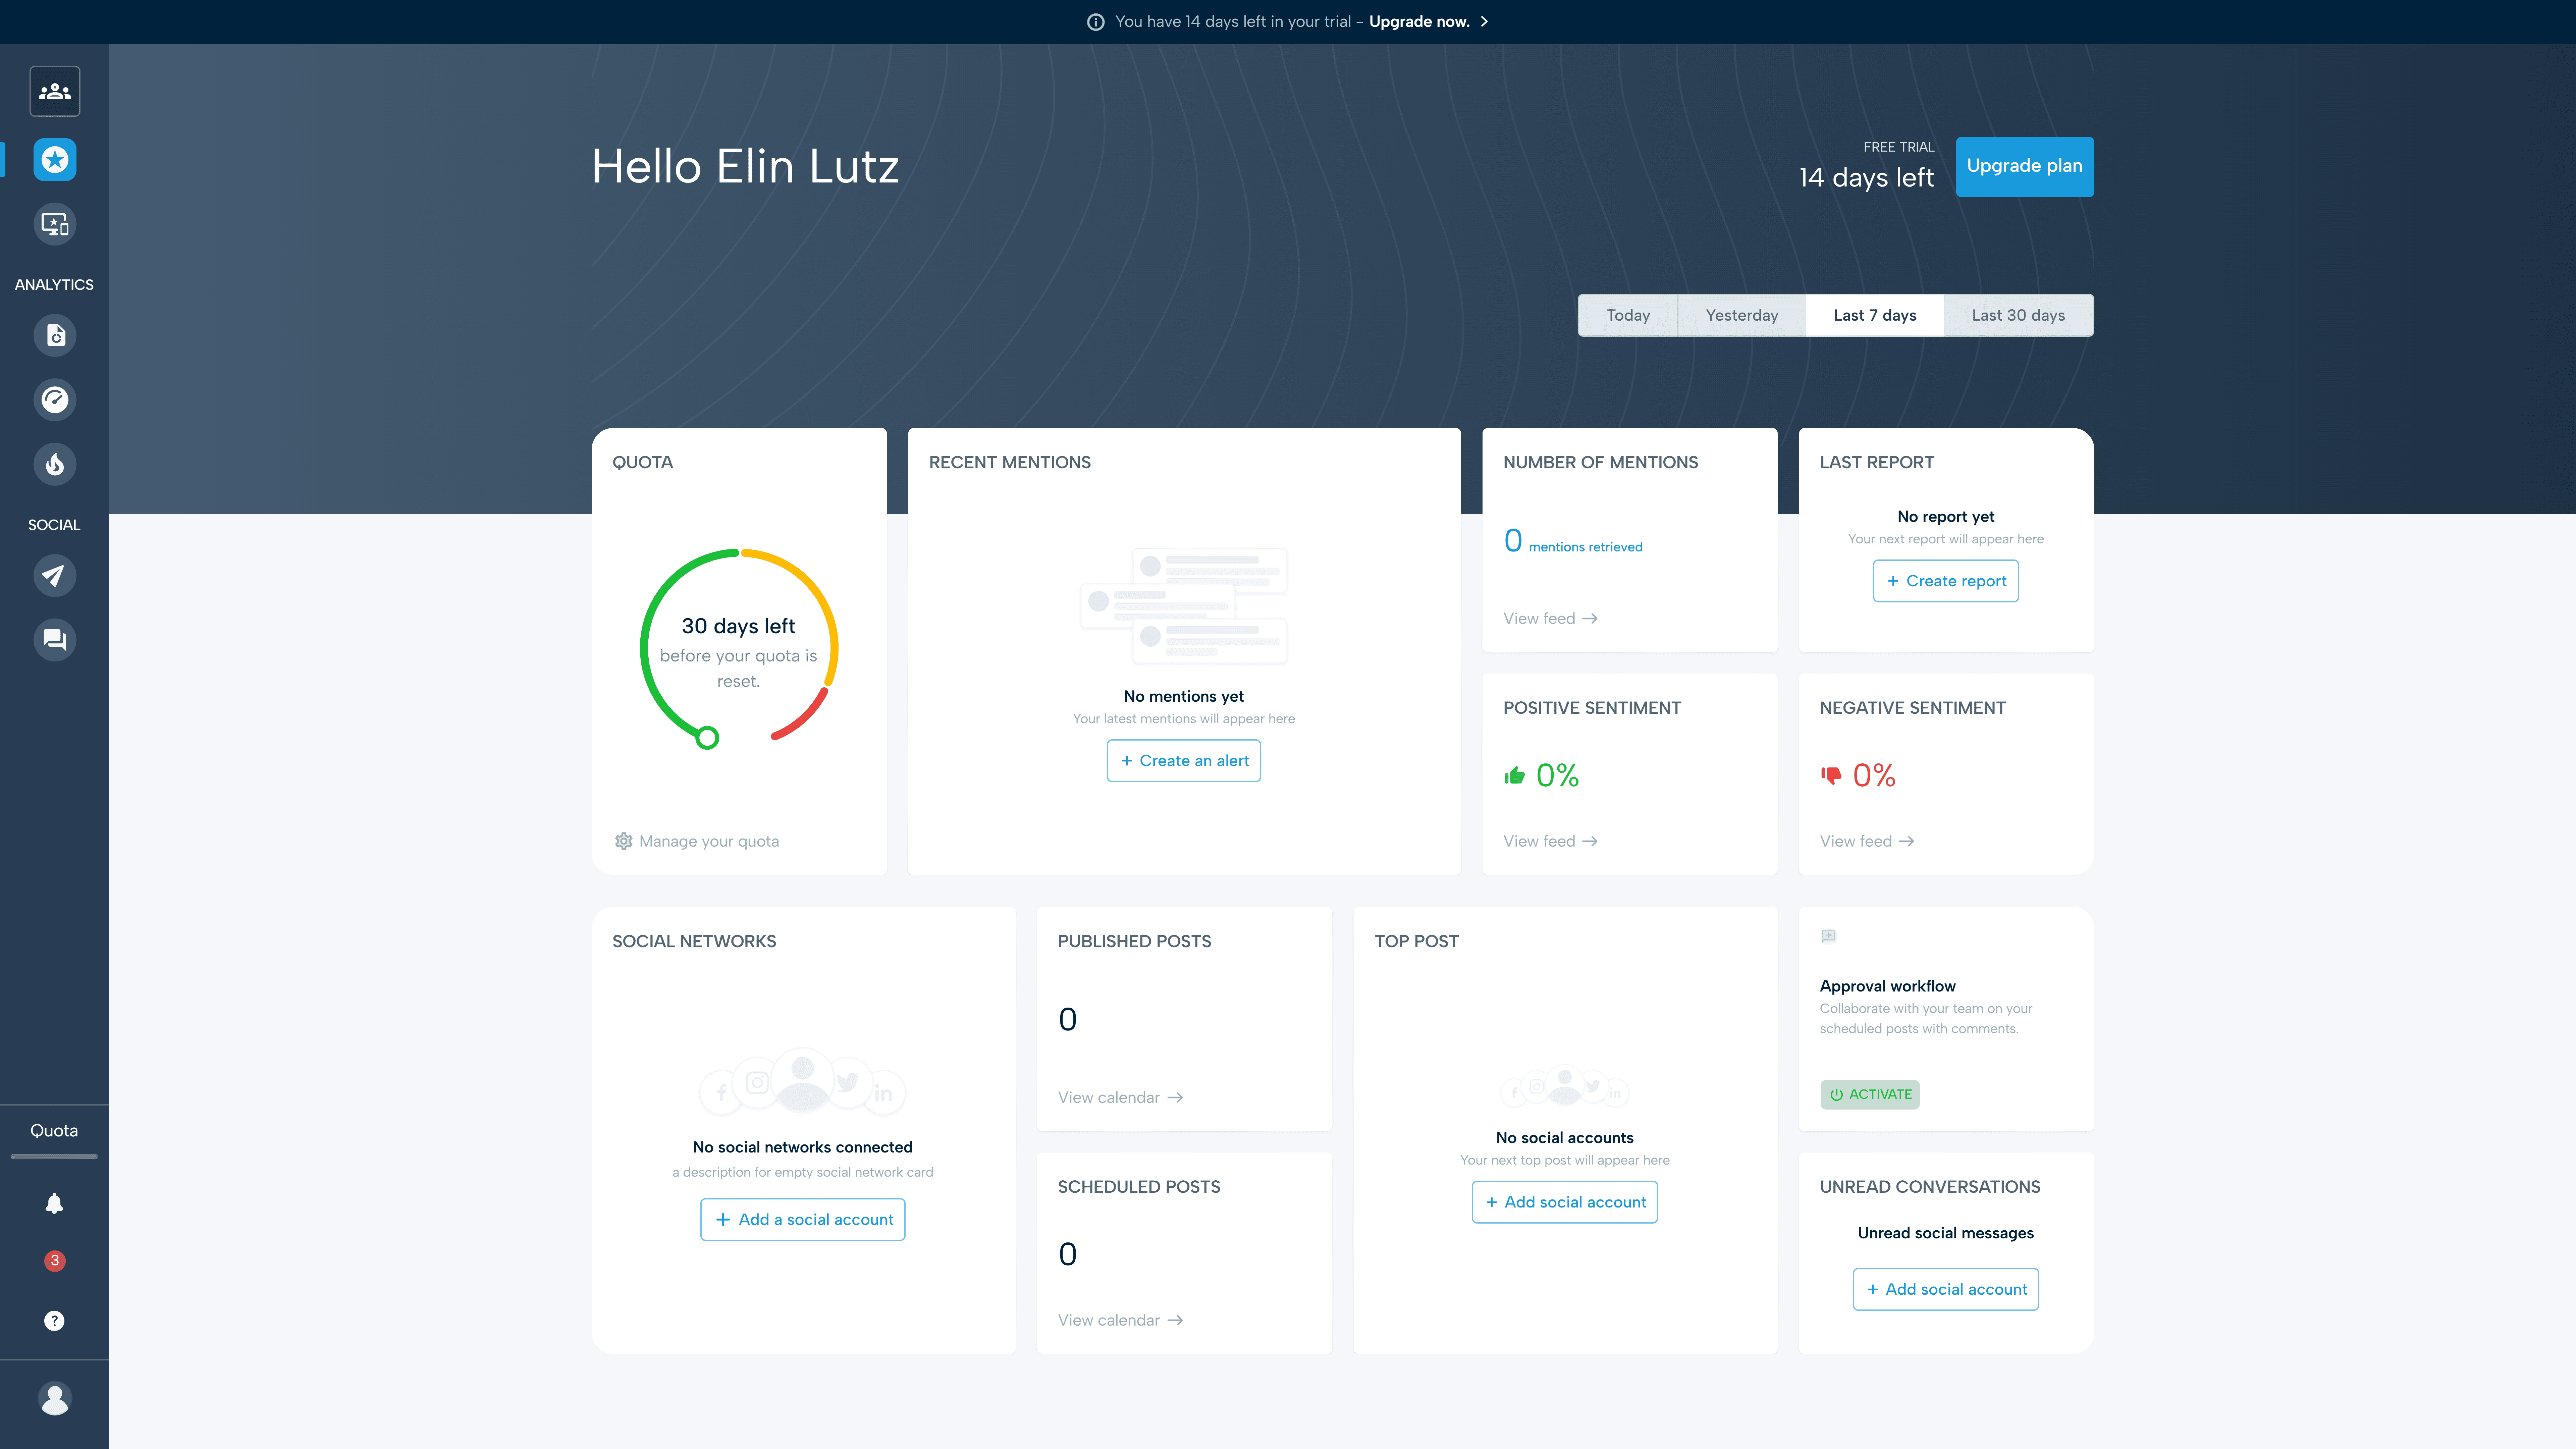
Task: Click the SOCIAL section label in sidebar
Action: 54,525
